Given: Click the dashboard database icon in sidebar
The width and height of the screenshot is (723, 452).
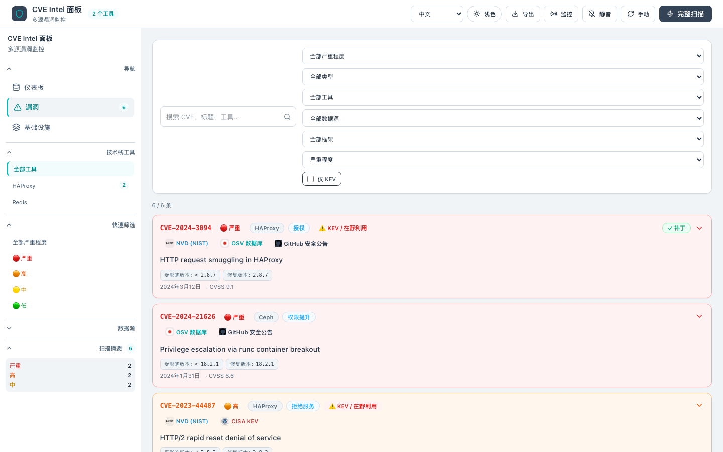Looking at the screenshot, I should [16, 87].
